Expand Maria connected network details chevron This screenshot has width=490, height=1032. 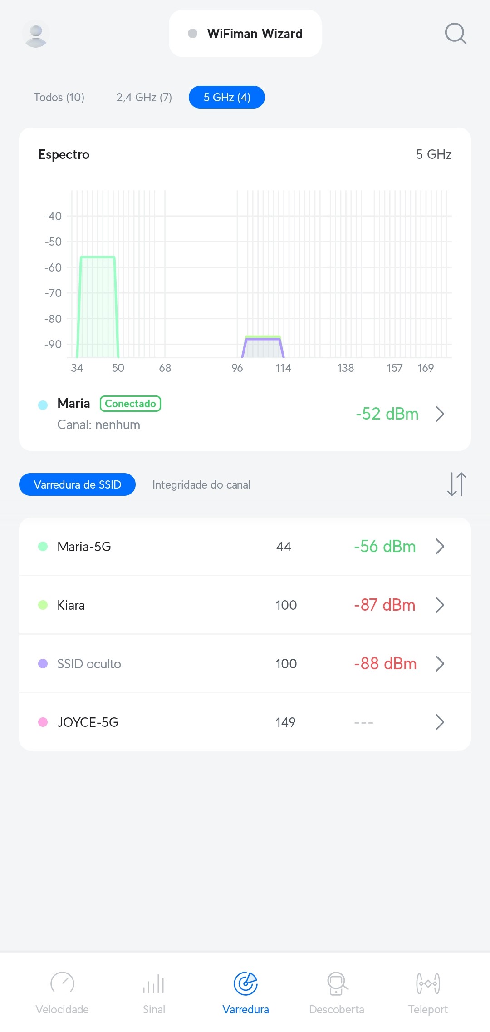[439, 414]
